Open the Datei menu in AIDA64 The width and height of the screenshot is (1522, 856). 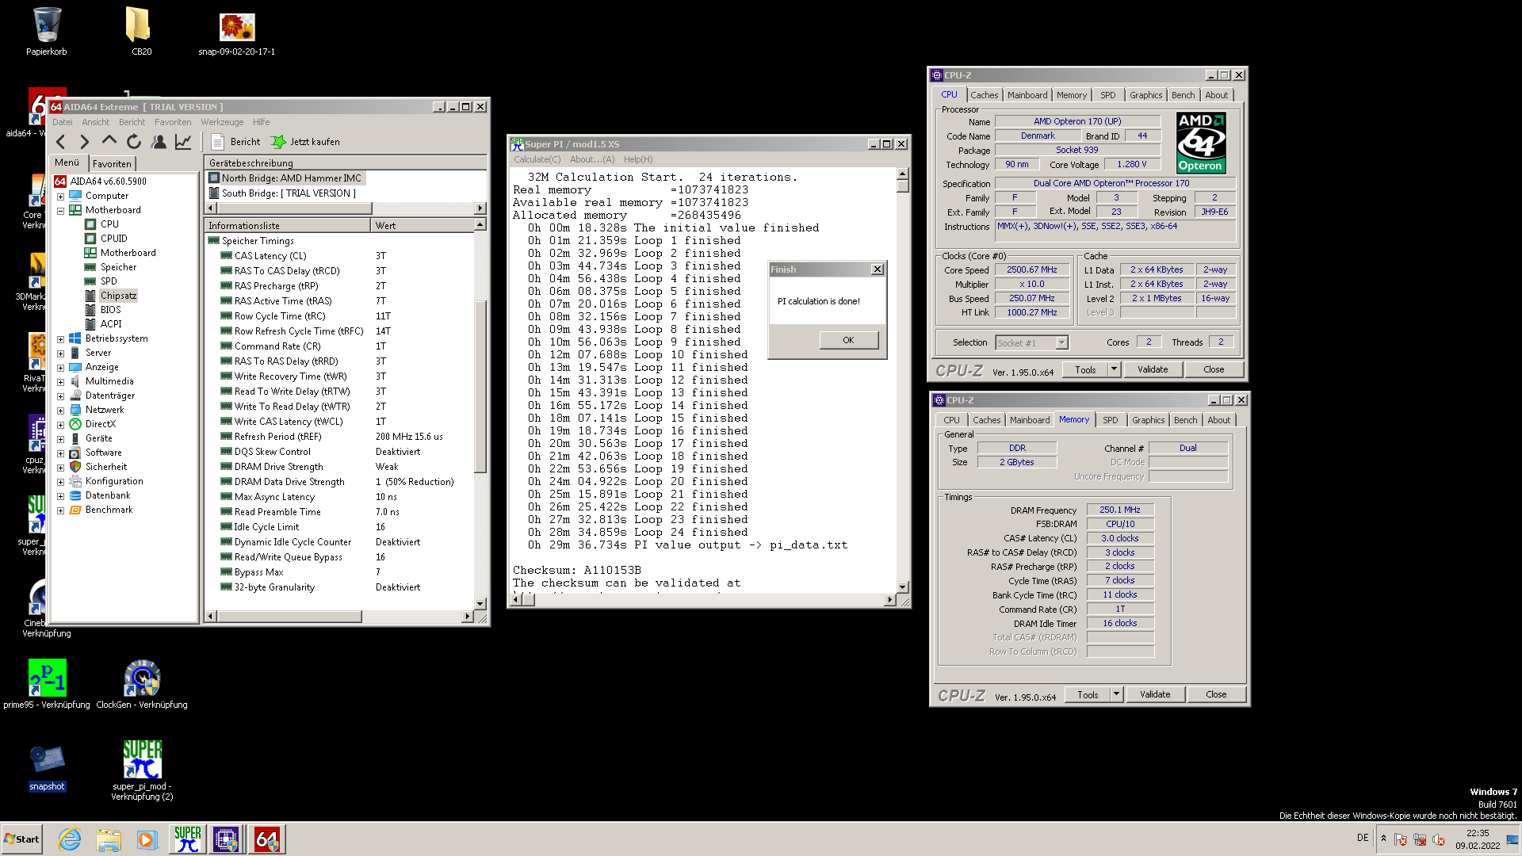62,122
